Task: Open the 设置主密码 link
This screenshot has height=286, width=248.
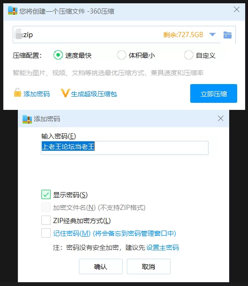Action: 163,247
